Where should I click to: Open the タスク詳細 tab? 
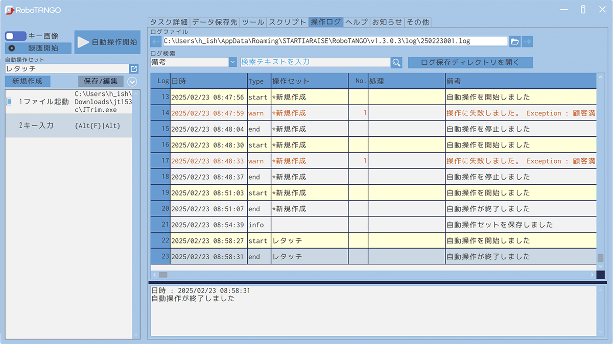coord(169,22)
